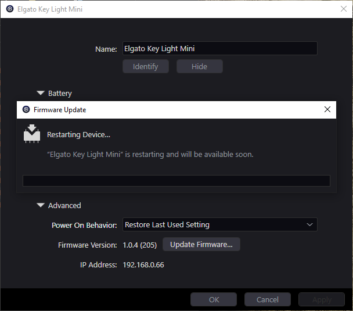Click the Name input field
The height and width of the screenshot is (311, 353).
point(219,48)
